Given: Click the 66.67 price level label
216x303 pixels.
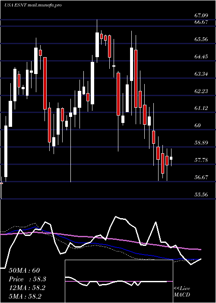Looking at the screenshot, I should pos(201,22).
